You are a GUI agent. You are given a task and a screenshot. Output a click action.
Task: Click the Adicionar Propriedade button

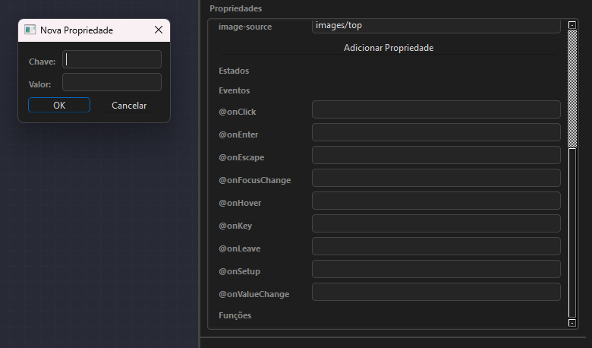389,48
